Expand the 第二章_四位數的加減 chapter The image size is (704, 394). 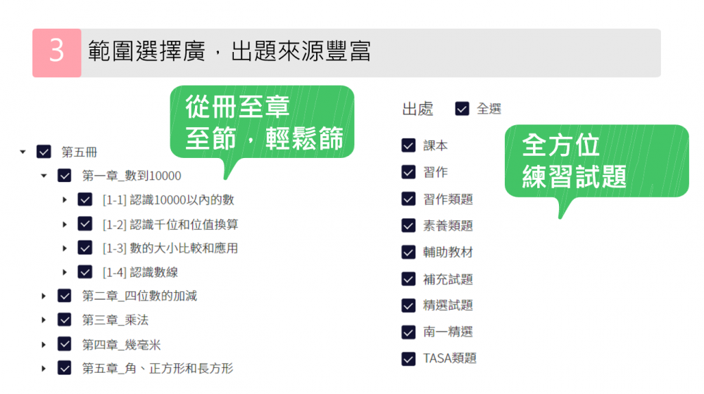pos(44,296)
